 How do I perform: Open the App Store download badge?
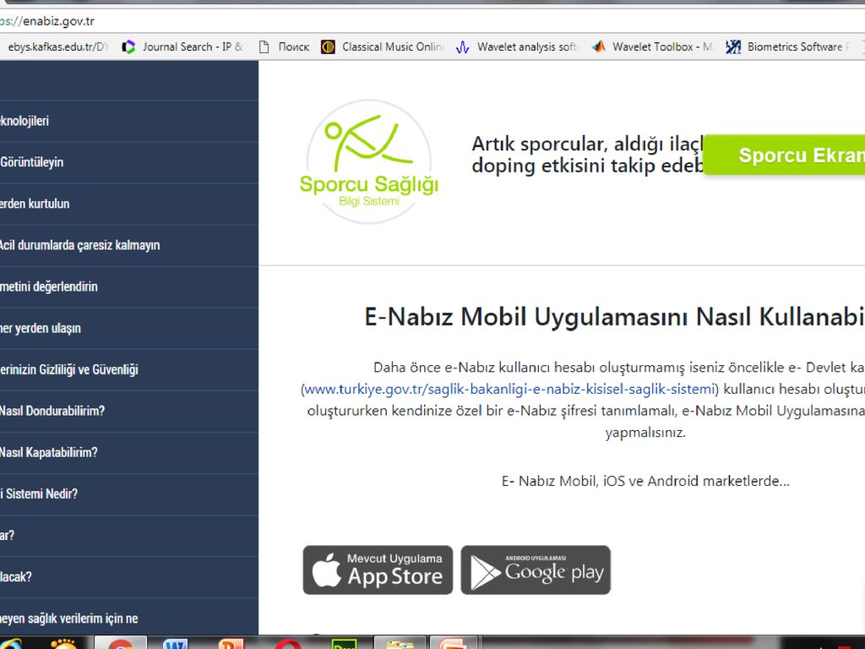[378, 570]
